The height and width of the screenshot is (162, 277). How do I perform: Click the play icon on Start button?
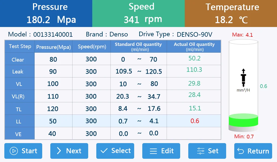click(14, 151)
